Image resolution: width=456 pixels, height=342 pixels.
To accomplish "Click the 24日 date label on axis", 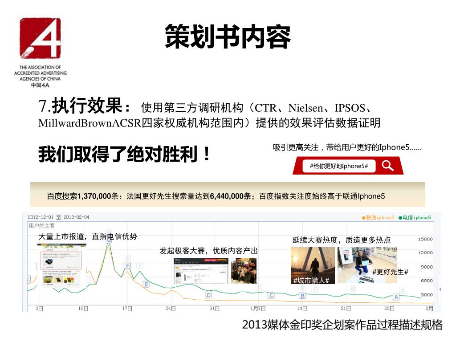I will tap(171, 308).
